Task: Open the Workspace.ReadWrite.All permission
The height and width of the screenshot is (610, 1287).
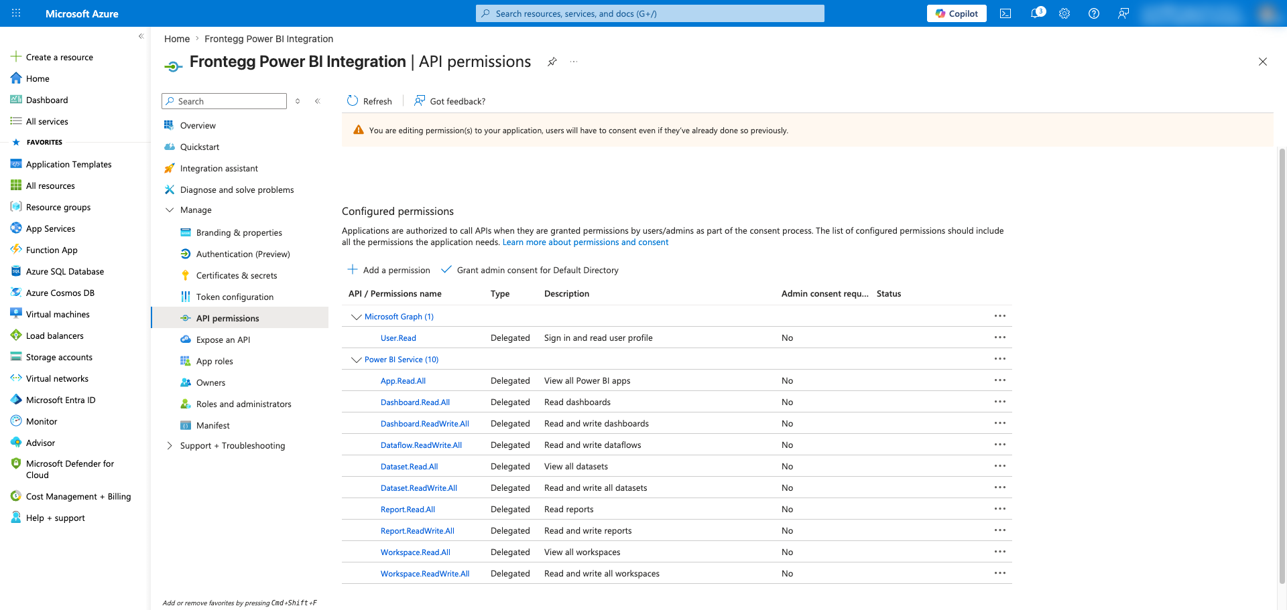Action: click(425, 574)
